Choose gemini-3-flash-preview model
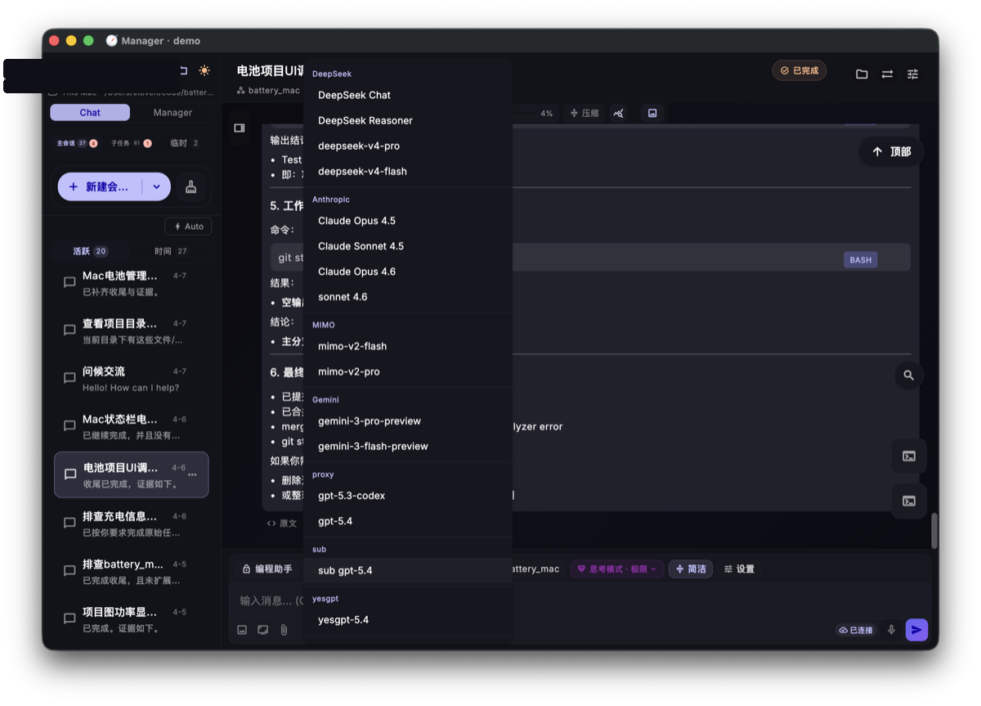 408,447
